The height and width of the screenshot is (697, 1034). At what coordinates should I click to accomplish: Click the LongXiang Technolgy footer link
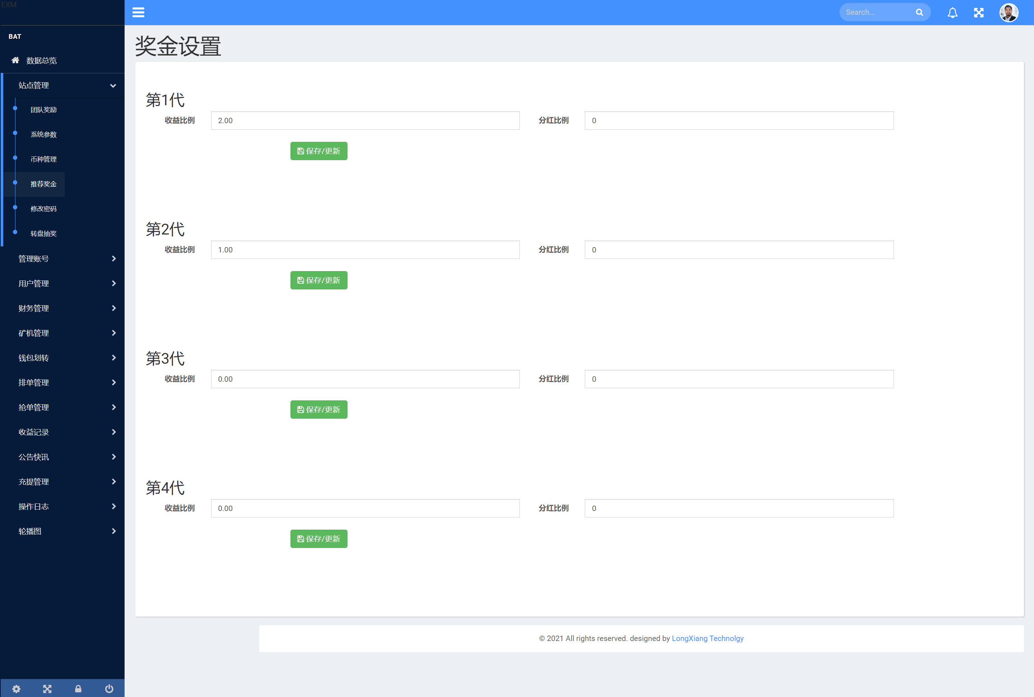pos(707,638)
